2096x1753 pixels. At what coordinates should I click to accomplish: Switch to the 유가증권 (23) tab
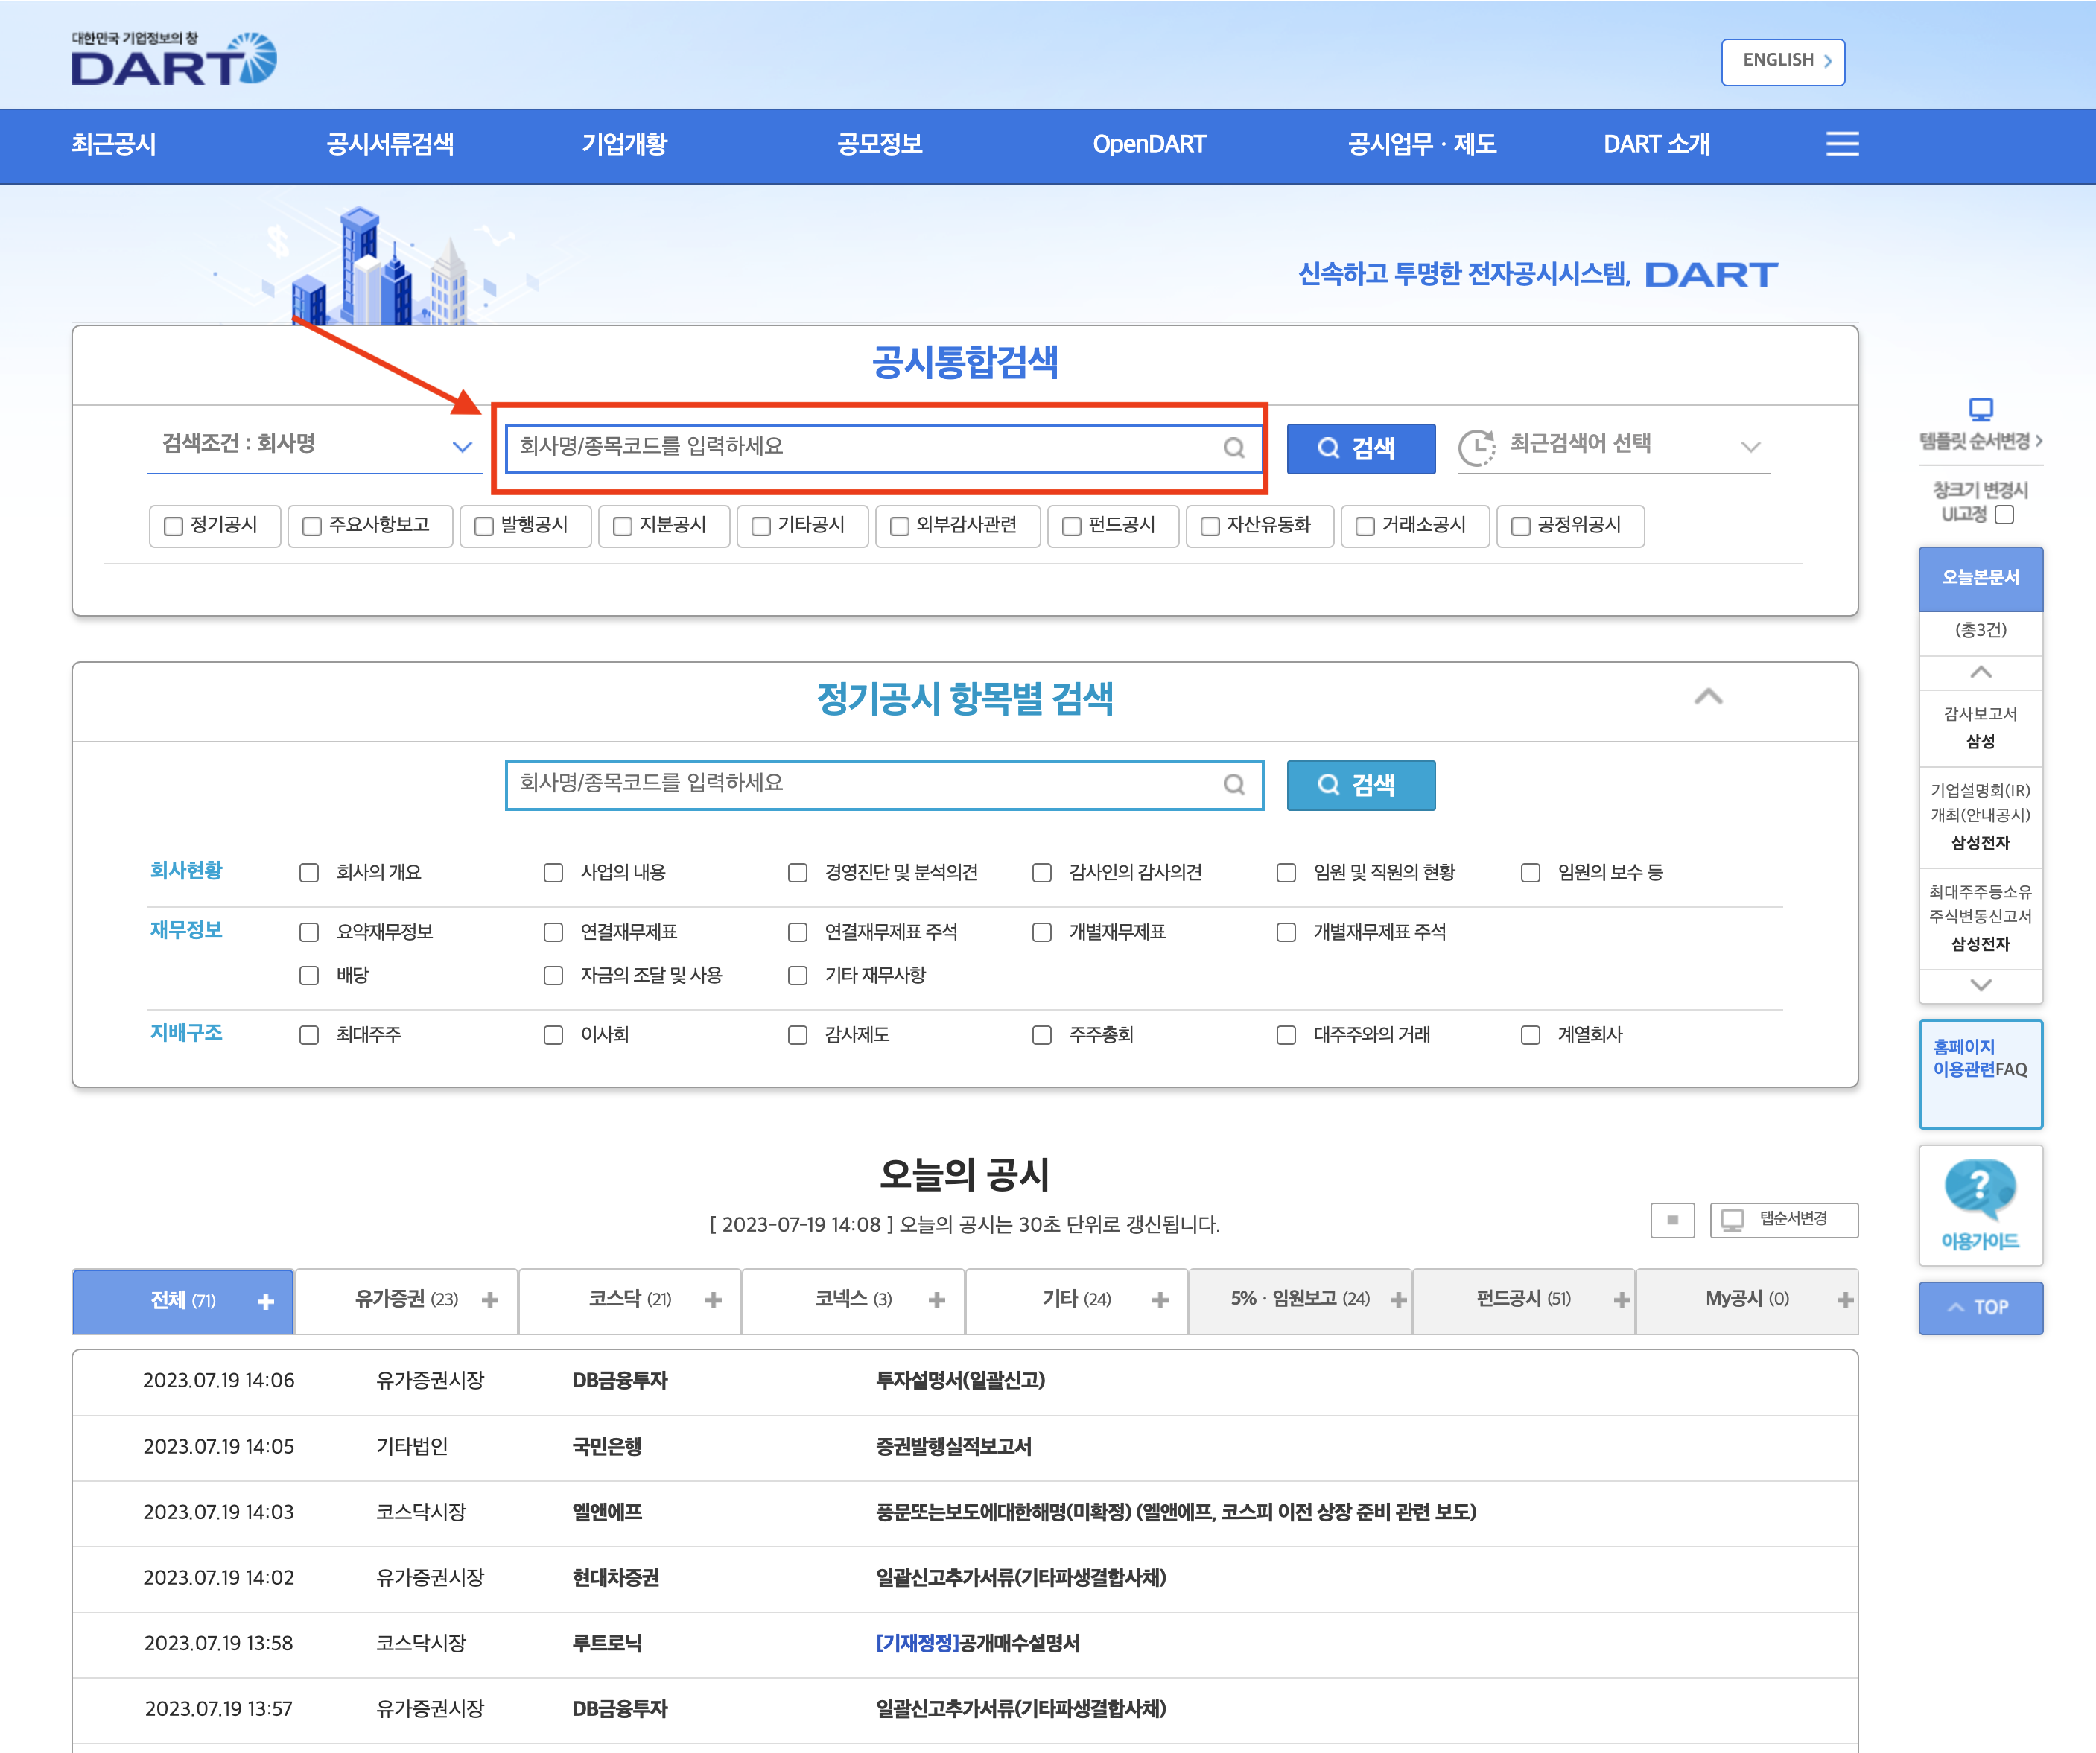(x=407, y=1300)
